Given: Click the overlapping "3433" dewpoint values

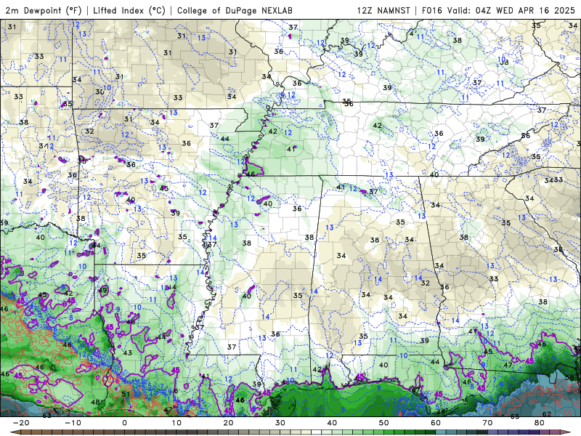Looking at the screenshot, I should click(x=553, y=179).
